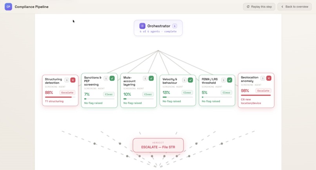
Task: Click 'Geolocation anomaly' card title
Action: click(x=249, y=79)
